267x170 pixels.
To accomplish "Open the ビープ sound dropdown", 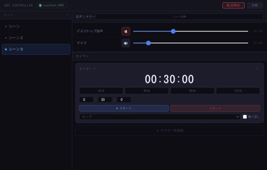I will (160, 117).
